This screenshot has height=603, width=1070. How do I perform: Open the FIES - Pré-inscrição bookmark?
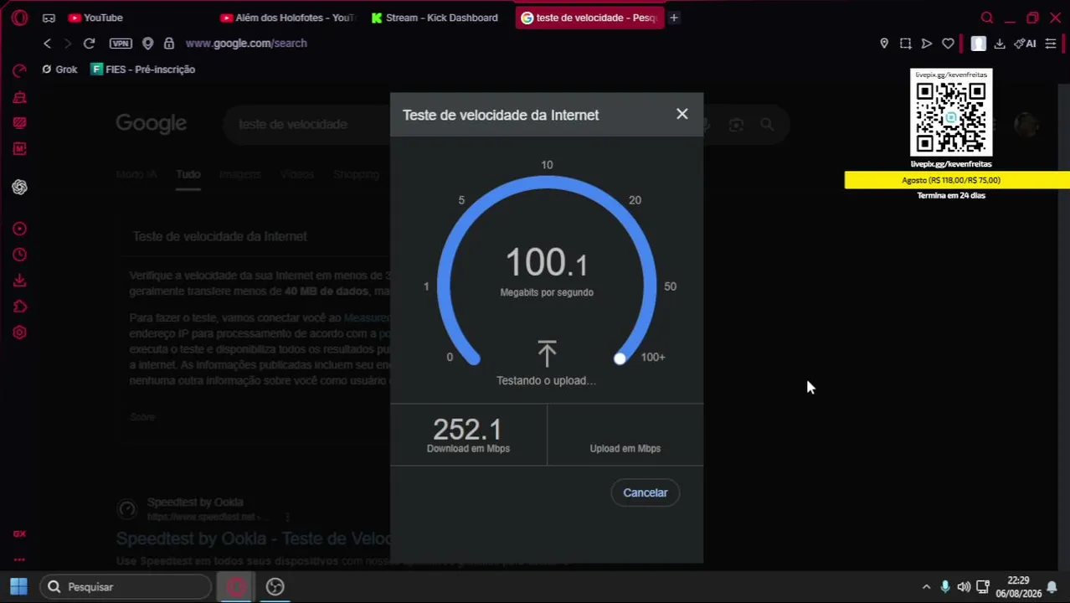(143, 70)
